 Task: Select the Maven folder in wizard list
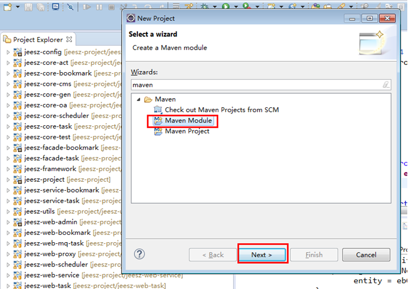point(165,99)
